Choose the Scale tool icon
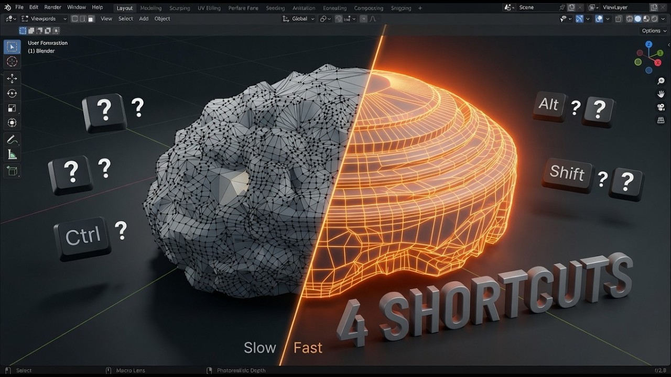This screenshot has width=671, height=377. click(x=12, y=108)
